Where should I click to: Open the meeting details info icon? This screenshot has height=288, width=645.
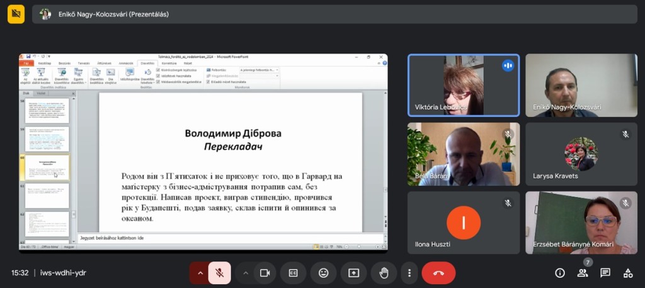tap(559, 273)
